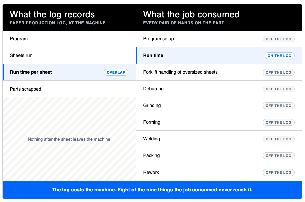This screenshot has width=305, height=202.
Task: Click the 'Run time' row label
Action: click(153, 55)
